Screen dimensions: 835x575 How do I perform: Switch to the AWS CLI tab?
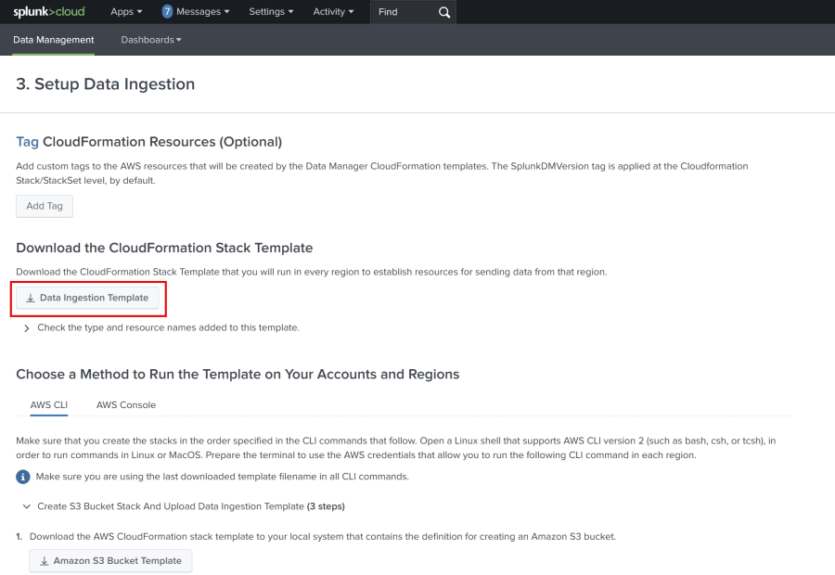point(49,405)
